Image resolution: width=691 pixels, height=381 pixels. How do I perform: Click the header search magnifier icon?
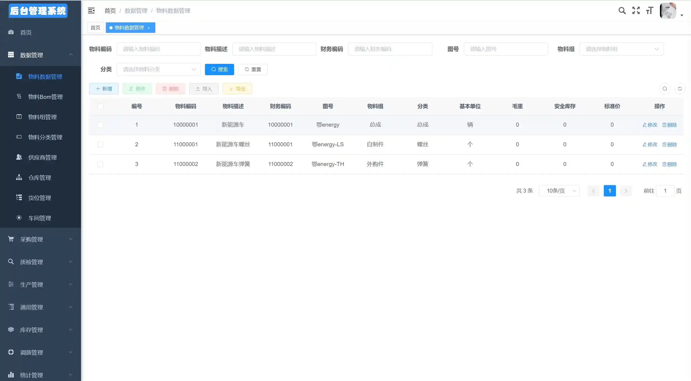pyautogui.click(x=622, y=11)
